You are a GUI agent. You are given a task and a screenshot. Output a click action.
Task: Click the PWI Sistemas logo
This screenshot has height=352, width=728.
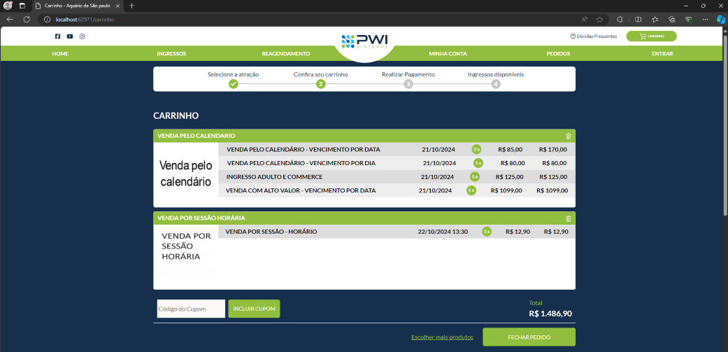pyautogui.click(x=364, y=41)
